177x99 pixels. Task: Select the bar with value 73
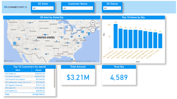[145, 40]
